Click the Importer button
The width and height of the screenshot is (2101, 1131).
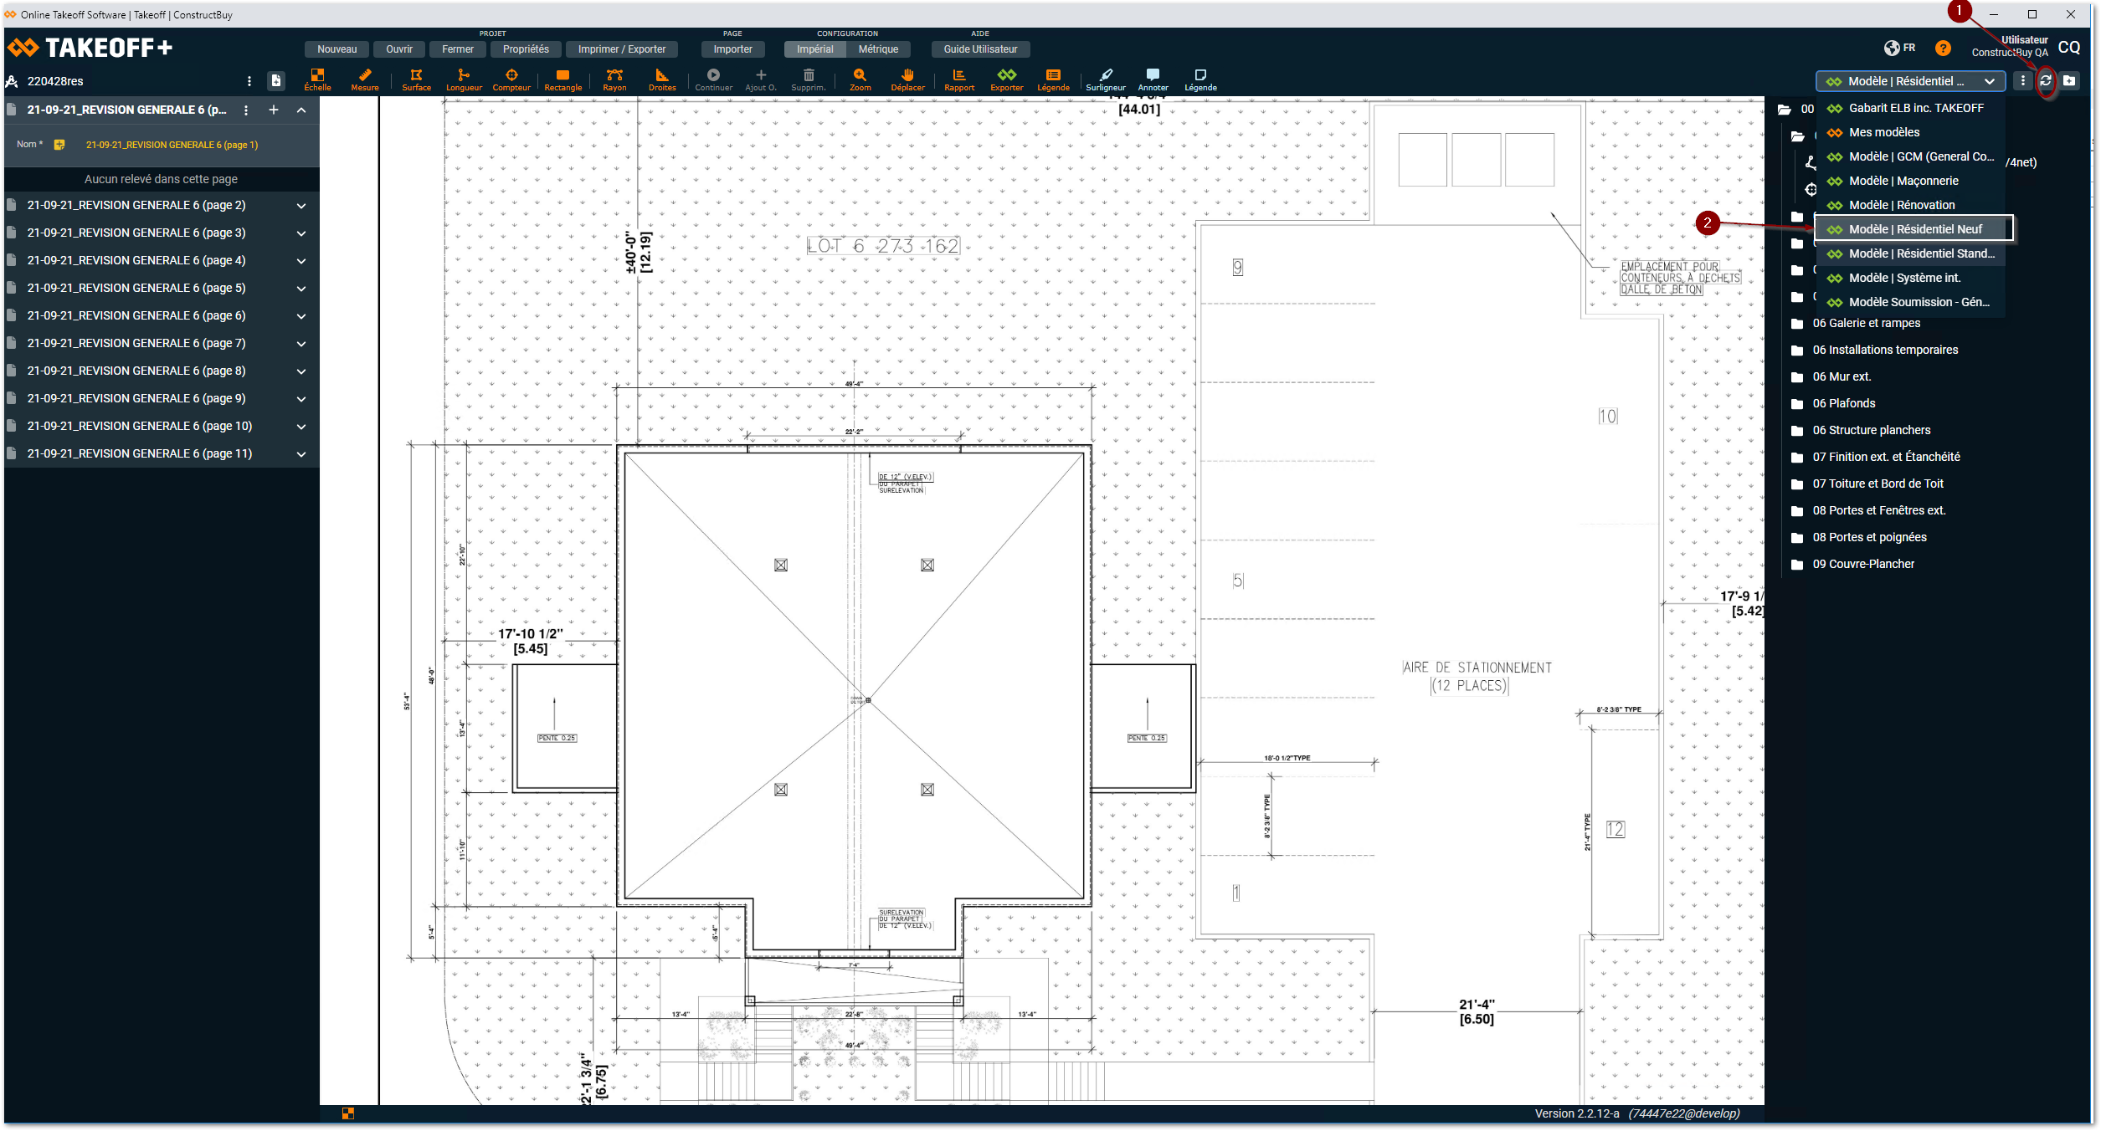732,49
